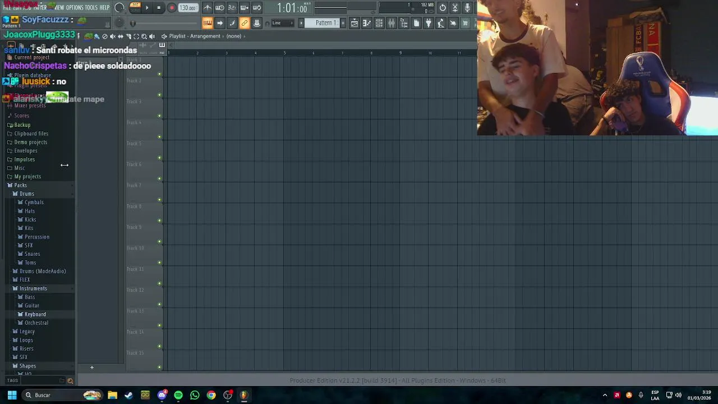This screenshot has width=718, height=404.
Task: Click Arrangement in the Playlist breadcrumb
Action: coord(205,36)
